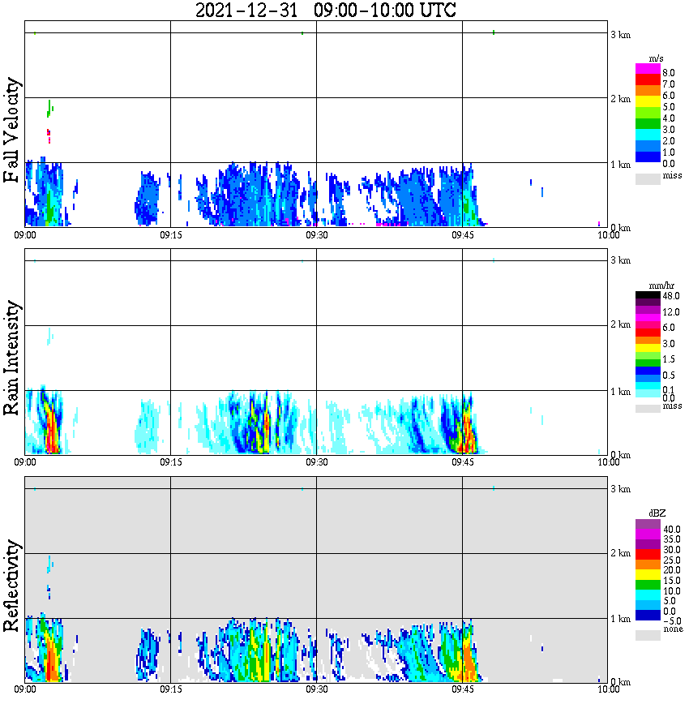
Task: Click the '-5.0' value in the dBZ legend
Action: 672,621
